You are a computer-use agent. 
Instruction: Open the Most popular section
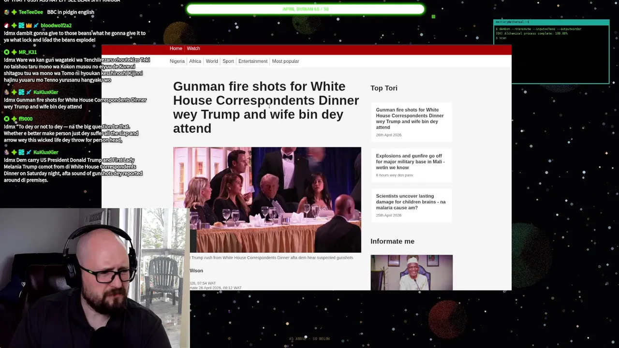[285, 61]
